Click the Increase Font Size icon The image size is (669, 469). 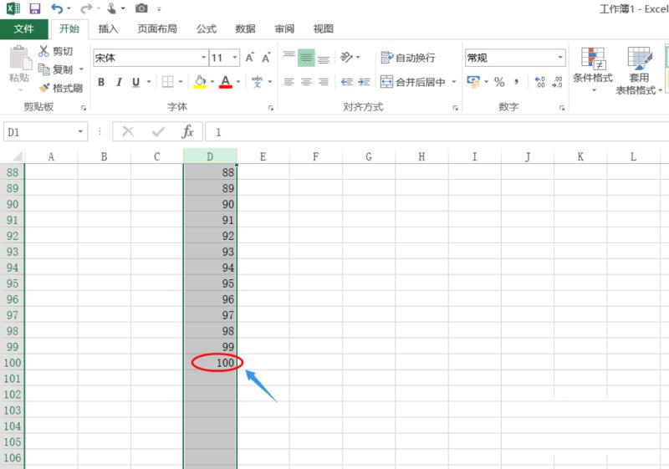point(251,58)
